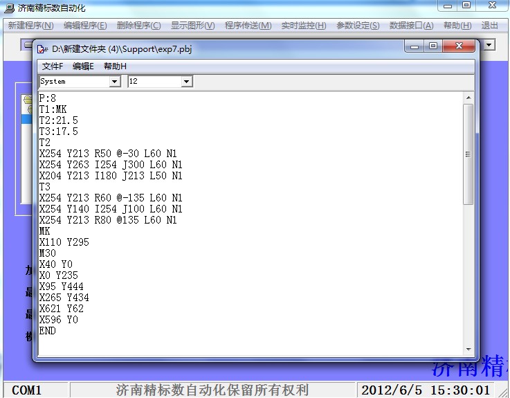
Task: Maximize the exp7.pbj editor window
Action: pyautogui.click(x=433, y=46)
